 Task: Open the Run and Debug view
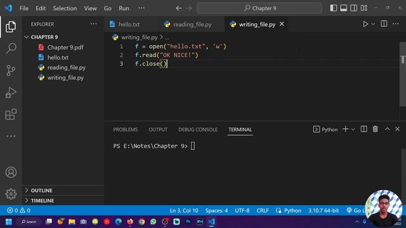click(x=11, y=92)
